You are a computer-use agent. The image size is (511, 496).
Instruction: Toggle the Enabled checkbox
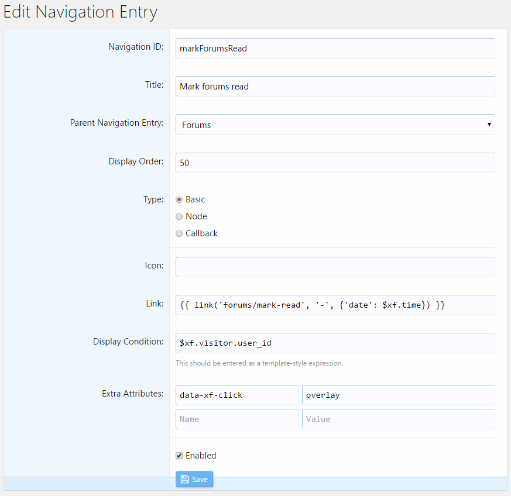[x=179, y=456]
